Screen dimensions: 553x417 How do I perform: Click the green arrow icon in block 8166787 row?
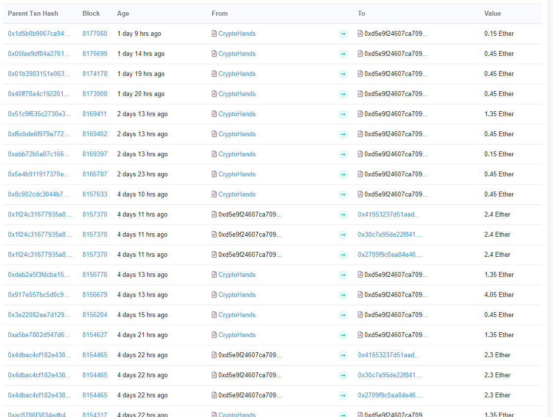coord(343,174)
